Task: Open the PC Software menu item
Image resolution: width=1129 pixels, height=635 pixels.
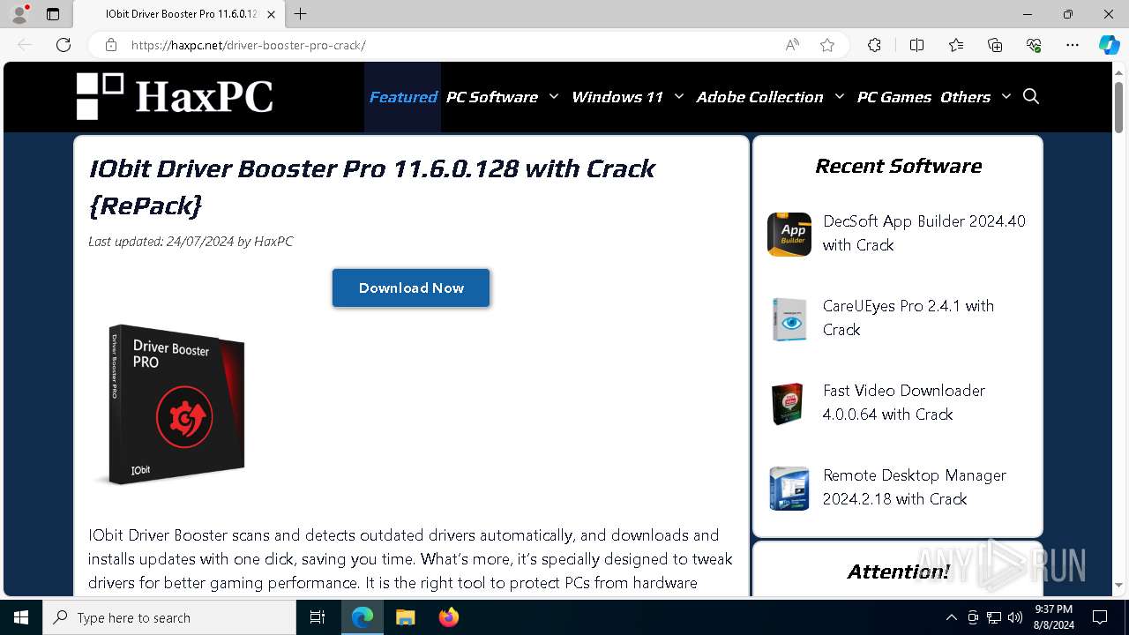Action: click(x=492, y=97)
